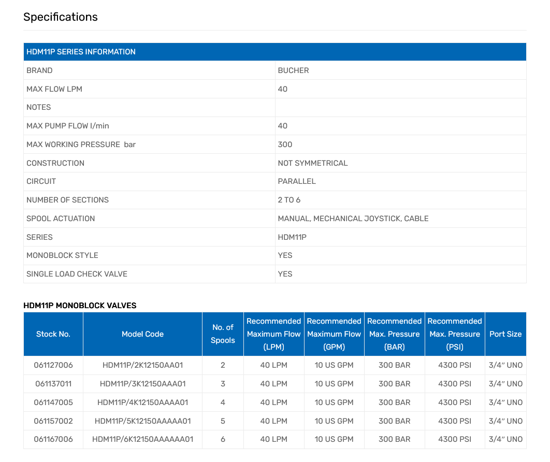Select the spool actuation value listing MANUAL, MECHANICAL JOYSTICK, CABLE
550x462 pixels.
point(353,219)
